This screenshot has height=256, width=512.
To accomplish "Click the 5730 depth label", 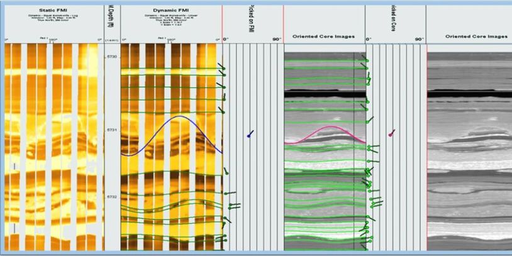I will [x=112, y=57].
